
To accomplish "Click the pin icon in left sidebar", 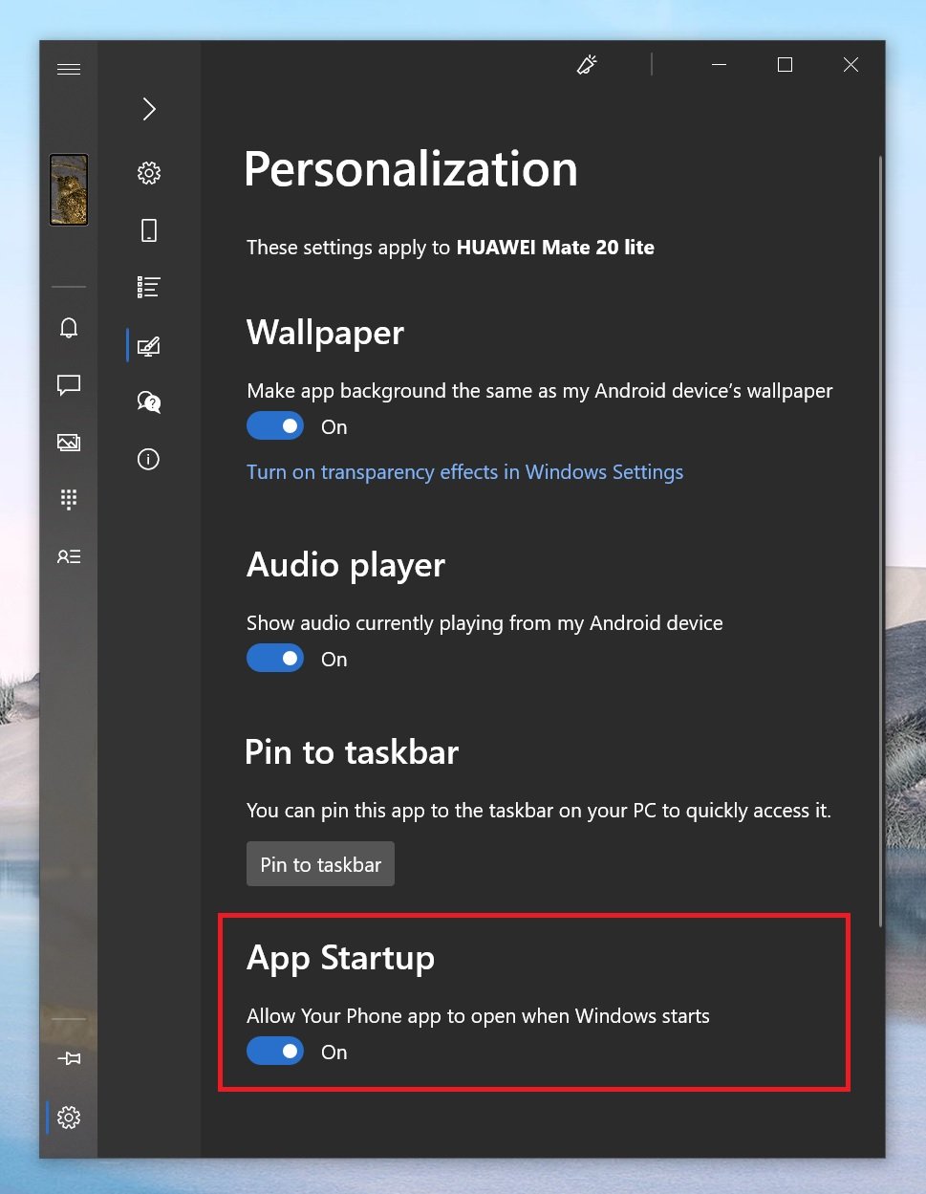I will 69,1059.
